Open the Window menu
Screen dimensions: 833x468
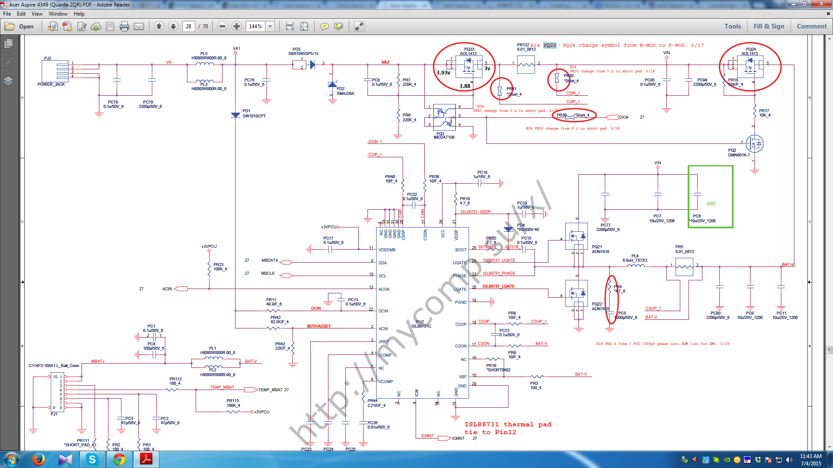[58, 14]
